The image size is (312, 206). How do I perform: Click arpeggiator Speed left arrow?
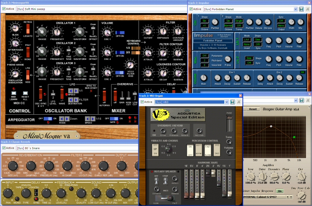[87, 119]
